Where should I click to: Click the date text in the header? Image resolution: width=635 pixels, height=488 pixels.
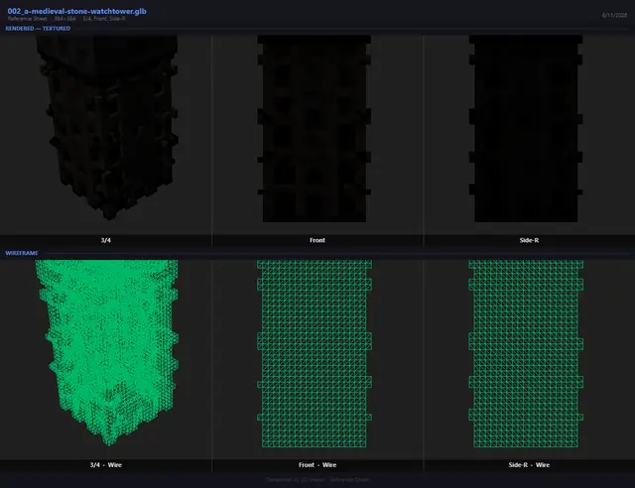[x=614, y=15]
